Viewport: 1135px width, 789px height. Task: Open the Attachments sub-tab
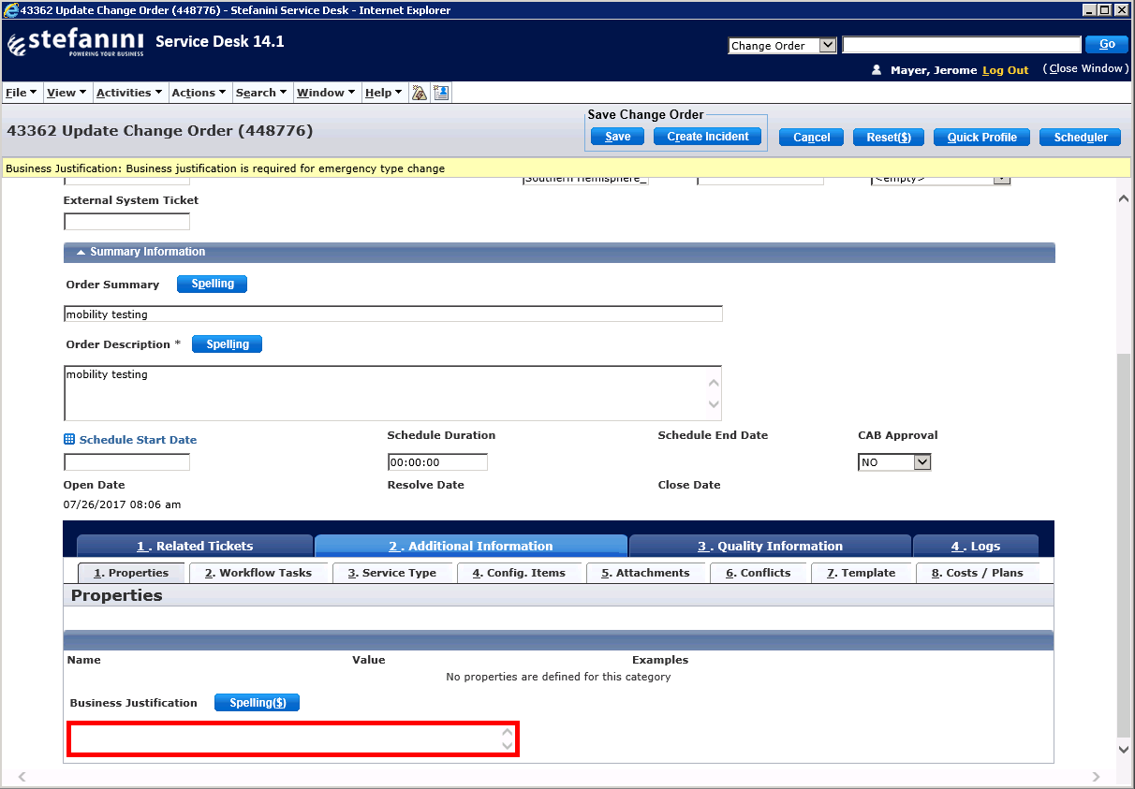[645, 573]
